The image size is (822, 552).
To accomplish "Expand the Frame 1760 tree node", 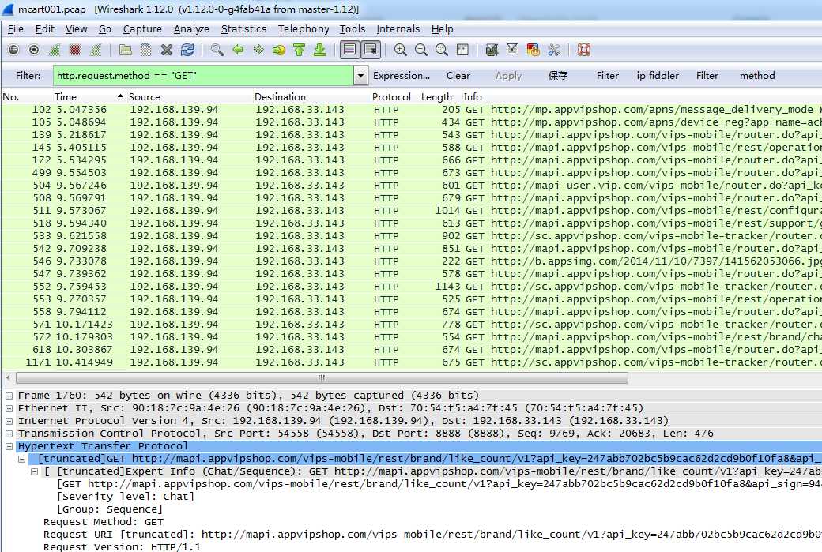I will tap(9, 396).
